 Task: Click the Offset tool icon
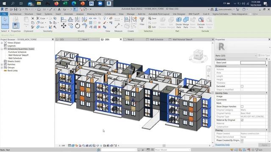tap(71, 19)
